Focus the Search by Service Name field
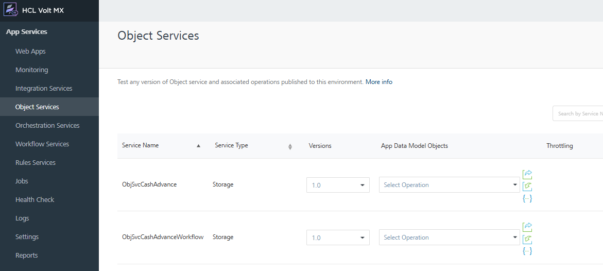 578,114
